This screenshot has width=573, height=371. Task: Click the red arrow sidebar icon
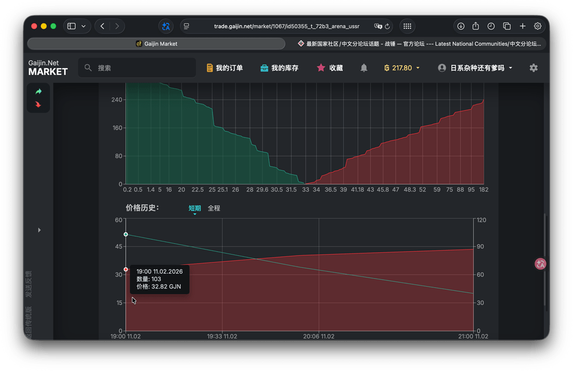38,104
